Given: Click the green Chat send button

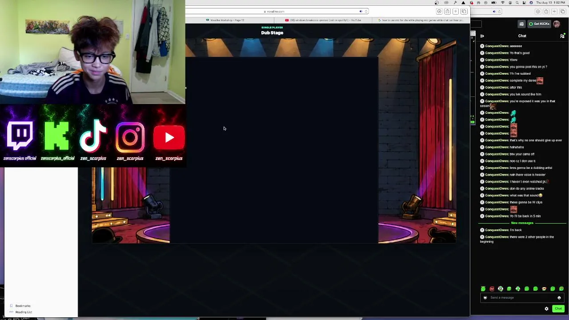Looking at the screenshot, I should 558,309.
